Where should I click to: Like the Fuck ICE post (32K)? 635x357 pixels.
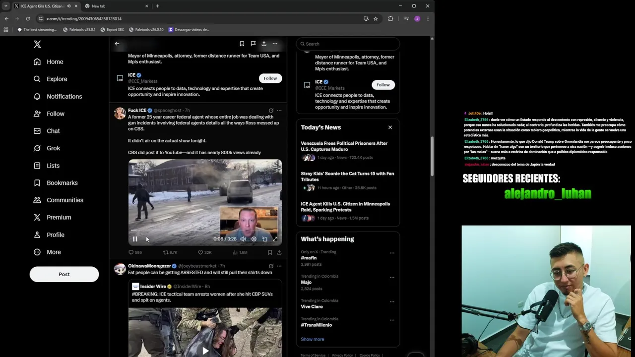pos(205,252)
